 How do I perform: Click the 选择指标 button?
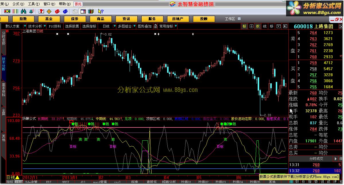[89, 26]
